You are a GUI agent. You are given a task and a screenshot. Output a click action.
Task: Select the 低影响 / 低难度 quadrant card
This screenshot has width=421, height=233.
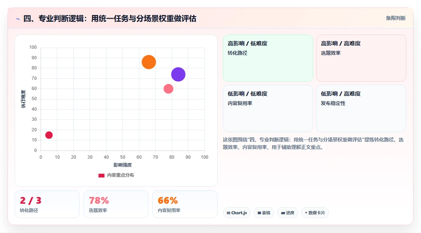point(268,108)
